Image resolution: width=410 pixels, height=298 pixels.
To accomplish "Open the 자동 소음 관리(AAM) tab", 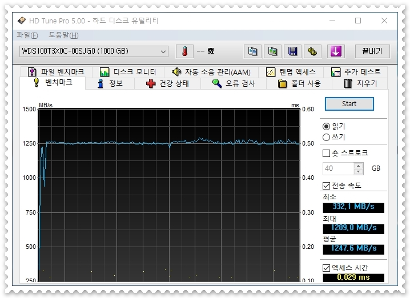I will coord(211,71).
